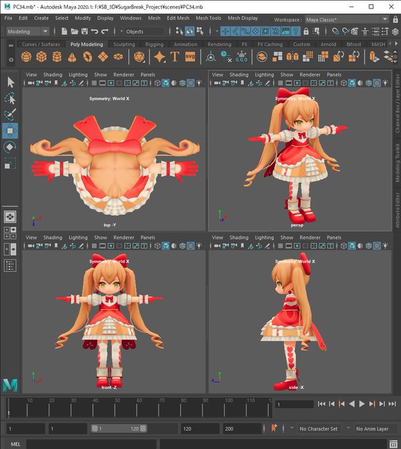
Task: Click the range slider bar 1 to 120
Action: pyautogui.click(x=119, y=429)
